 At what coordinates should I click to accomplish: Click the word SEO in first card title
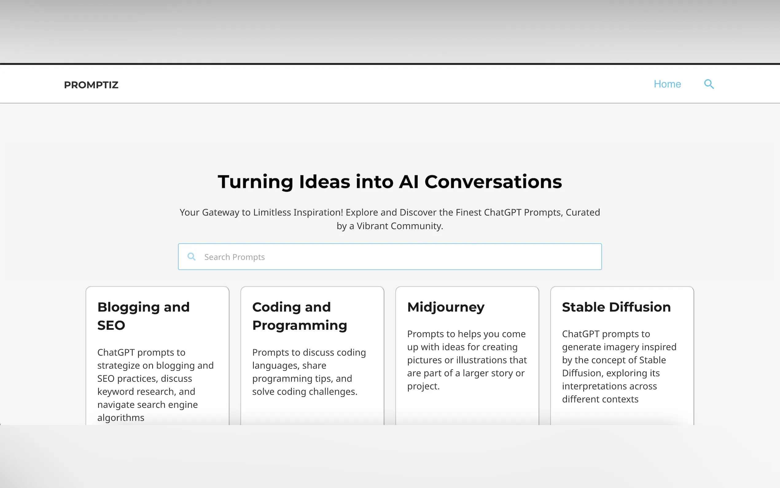click(111, 325)
